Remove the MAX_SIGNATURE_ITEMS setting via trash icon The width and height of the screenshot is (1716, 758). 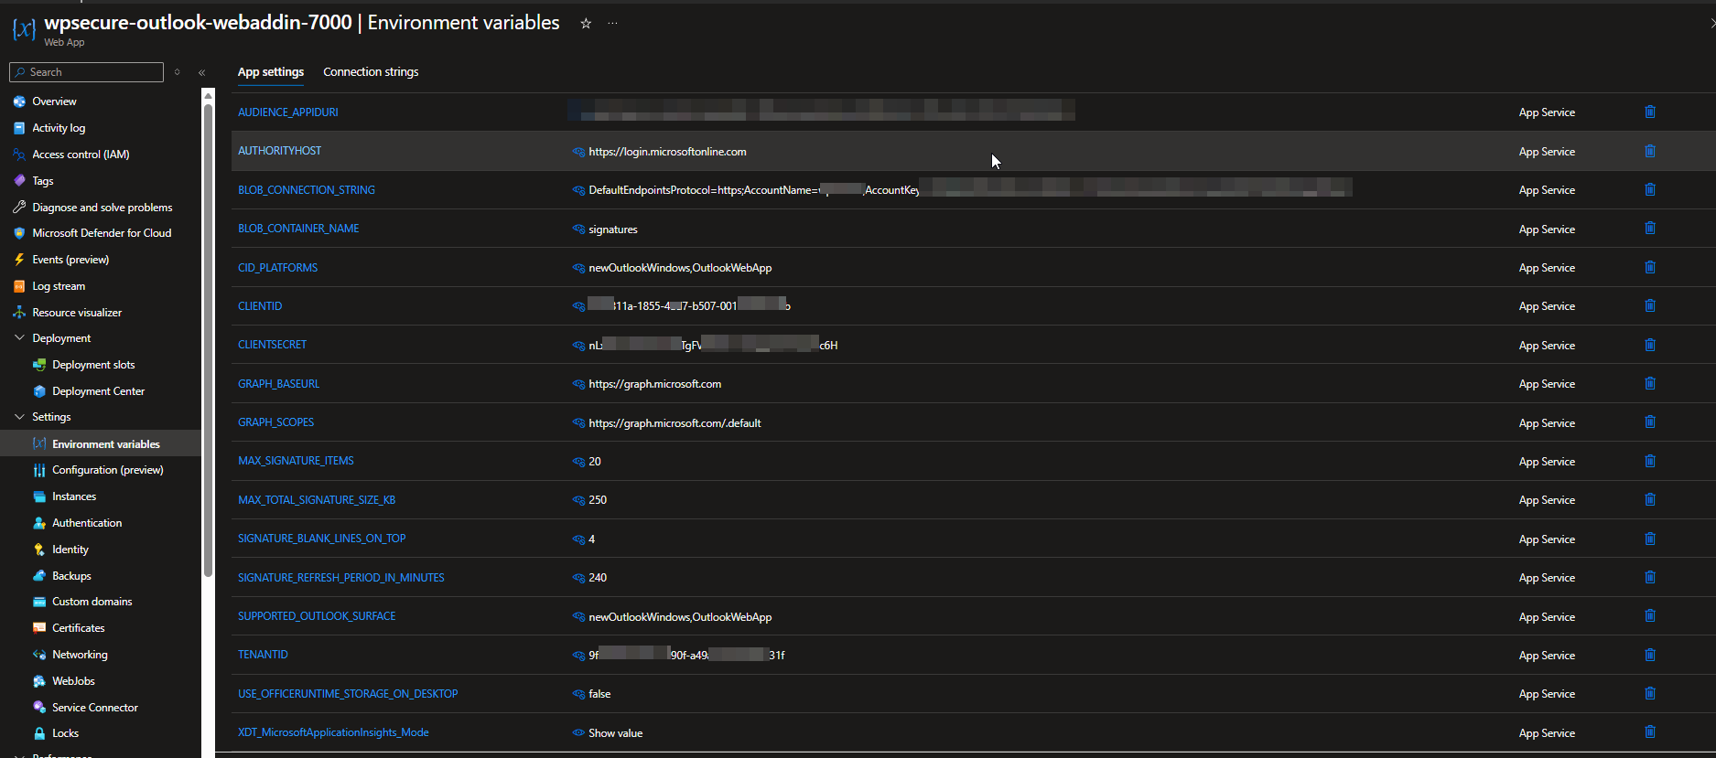[1649, 461]
